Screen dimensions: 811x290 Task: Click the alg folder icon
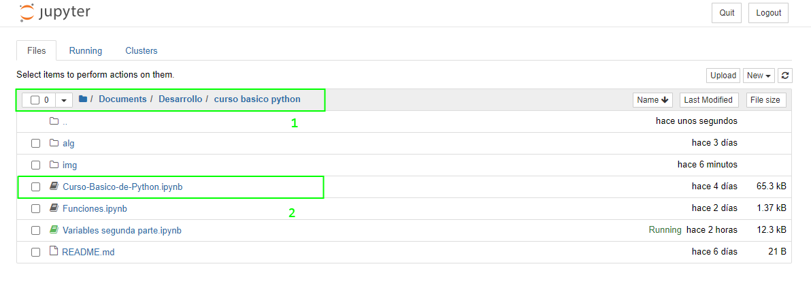[x=54, y=143]
